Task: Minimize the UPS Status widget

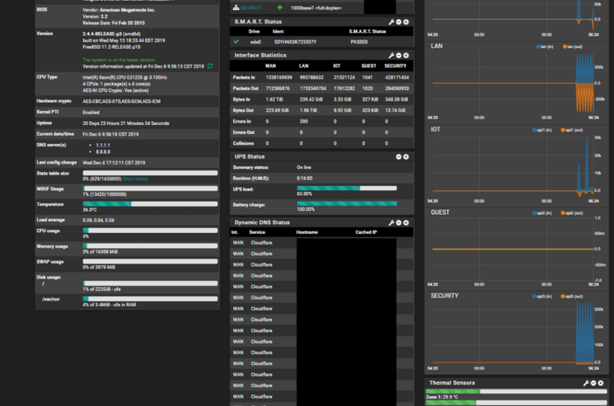Action: pos(398,157)
